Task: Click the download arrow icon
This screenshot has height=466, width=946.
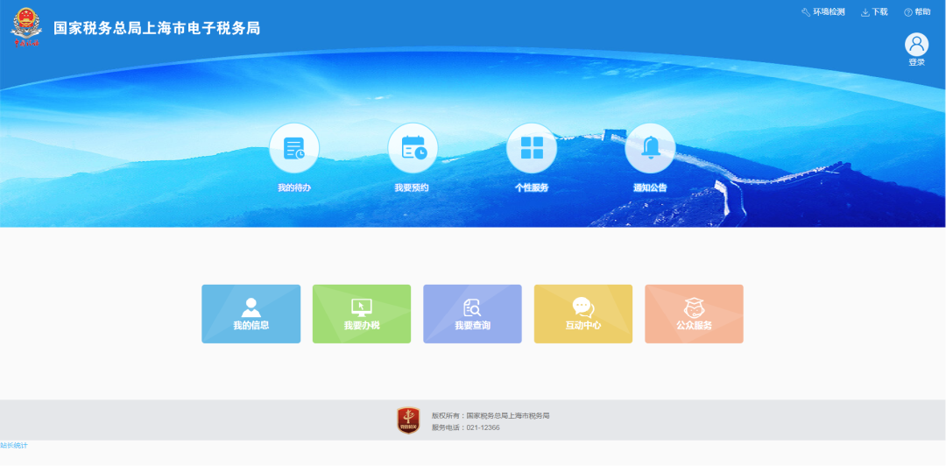Action: pos(865,12)
